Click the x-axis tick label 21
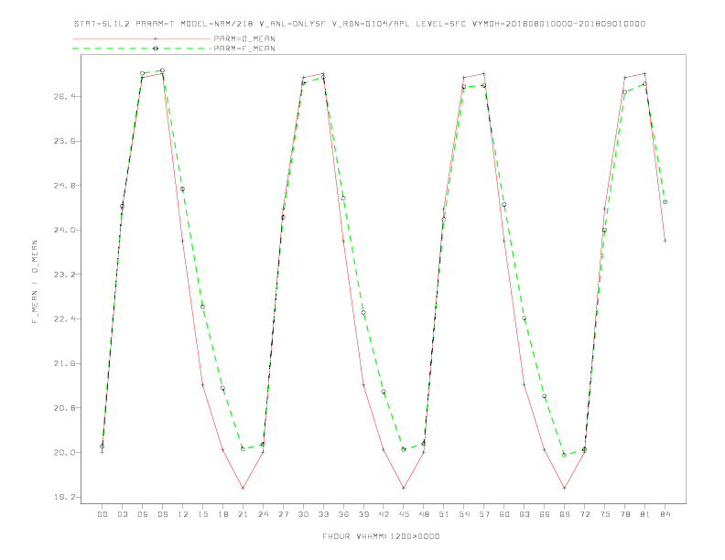This screenshot has height=560, width=725. click(243, 514)
